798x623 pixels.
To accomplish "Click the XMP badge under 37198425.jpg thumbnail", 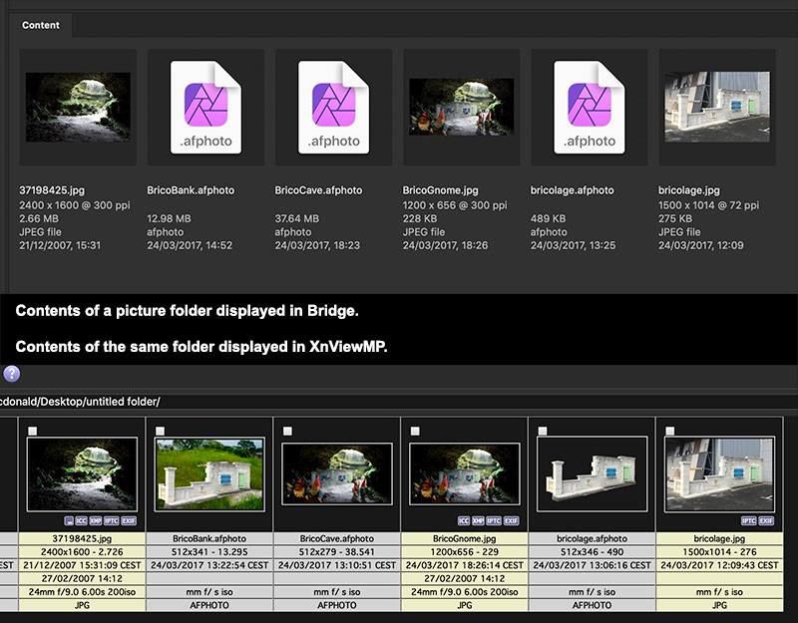I will [96, 520].
